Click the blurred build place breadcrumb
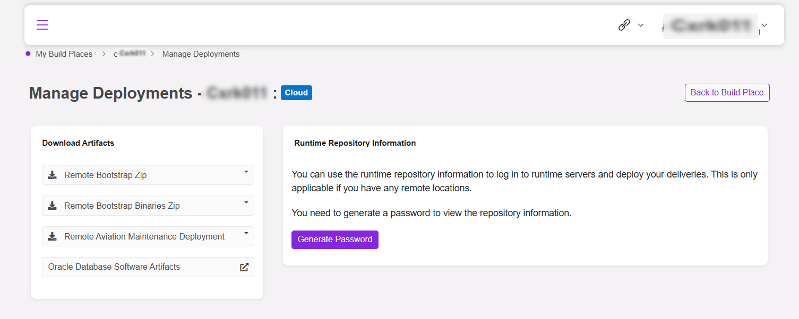Viewport: 799px width, 319px height. [130, 54]
